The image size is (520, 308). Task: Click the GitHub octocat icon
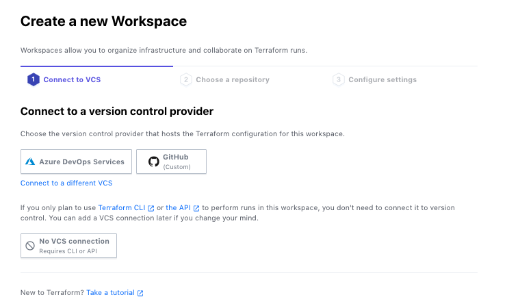pyautogui.click(x=153, y=162)
